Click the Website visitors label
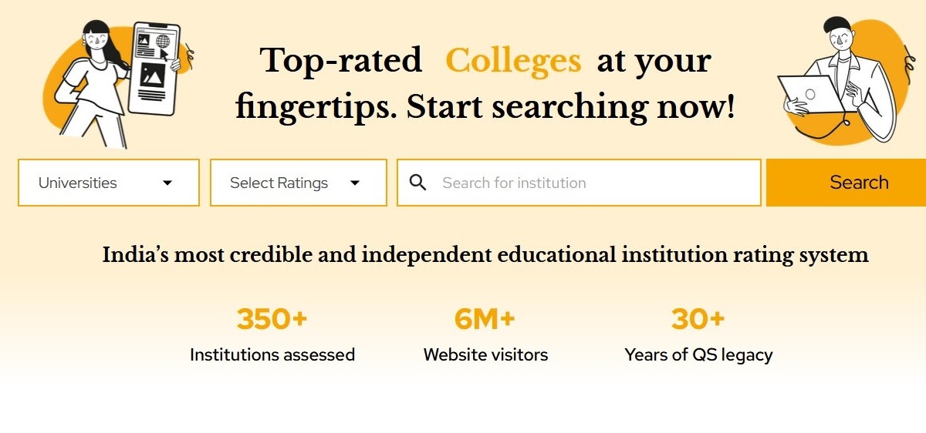The height and width of the screenshot is (433, 926). point(485,355)
